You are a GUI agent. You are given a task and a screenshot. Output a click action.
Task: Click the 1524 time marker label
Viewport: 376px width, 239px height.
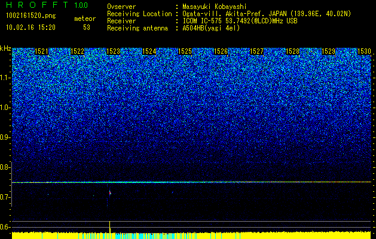tap(149, 51)
